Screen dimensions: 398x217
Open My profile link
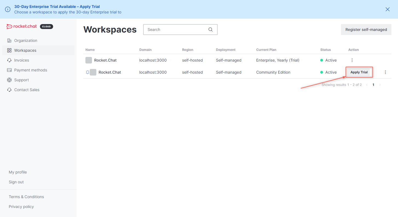tap(18, 172)
